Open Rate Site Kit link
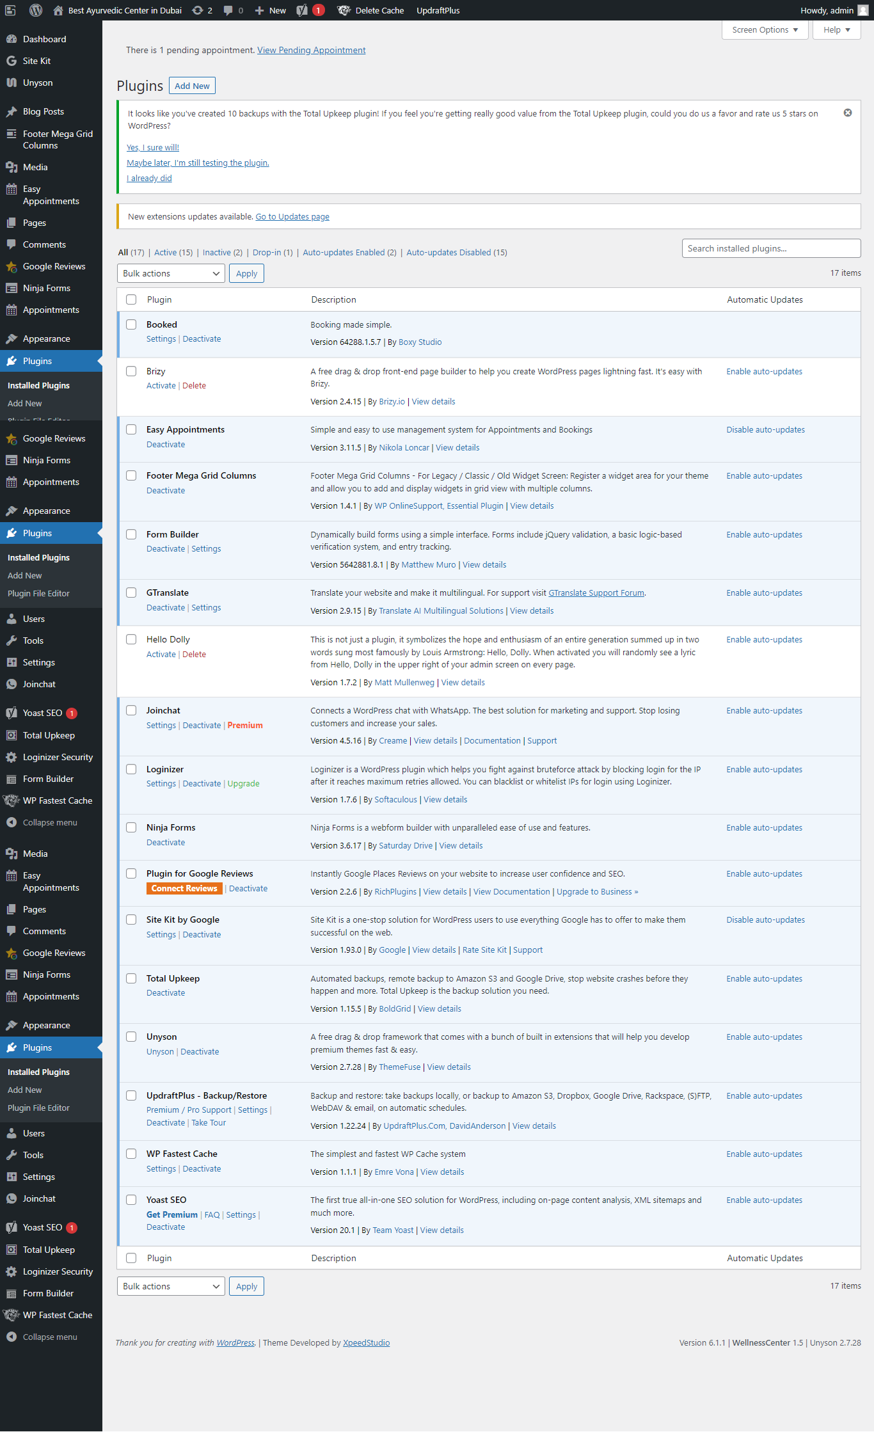 coord(484,950)
